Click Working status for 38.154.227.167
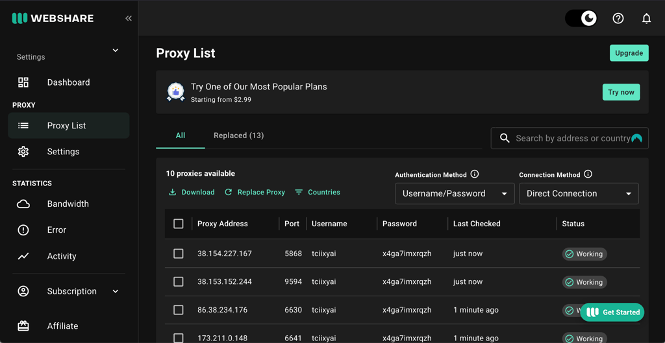The image size is (665, 343). [x=584, y=254]
